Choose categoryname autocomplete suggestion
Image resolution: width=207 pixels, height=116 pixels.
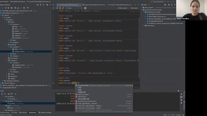click(104, 85)
